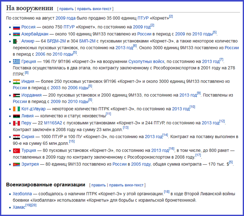Click footnote [12] in Peru entry

[222, 121]
